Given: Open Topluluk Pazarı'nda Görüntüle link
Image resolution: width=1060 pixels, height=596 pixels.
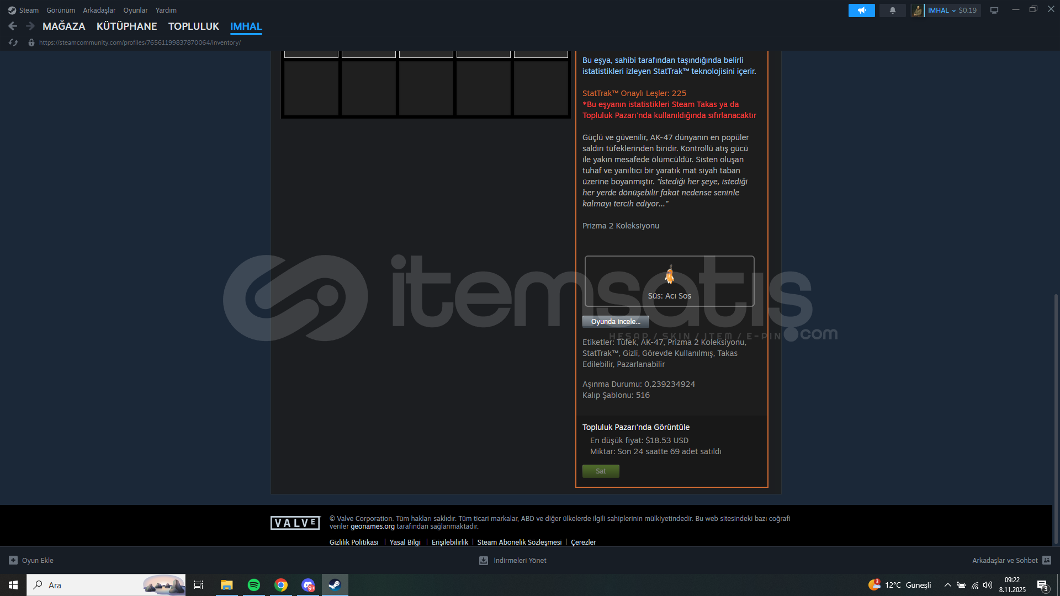Looking at the screenshot, I should (x=635, y=427).
